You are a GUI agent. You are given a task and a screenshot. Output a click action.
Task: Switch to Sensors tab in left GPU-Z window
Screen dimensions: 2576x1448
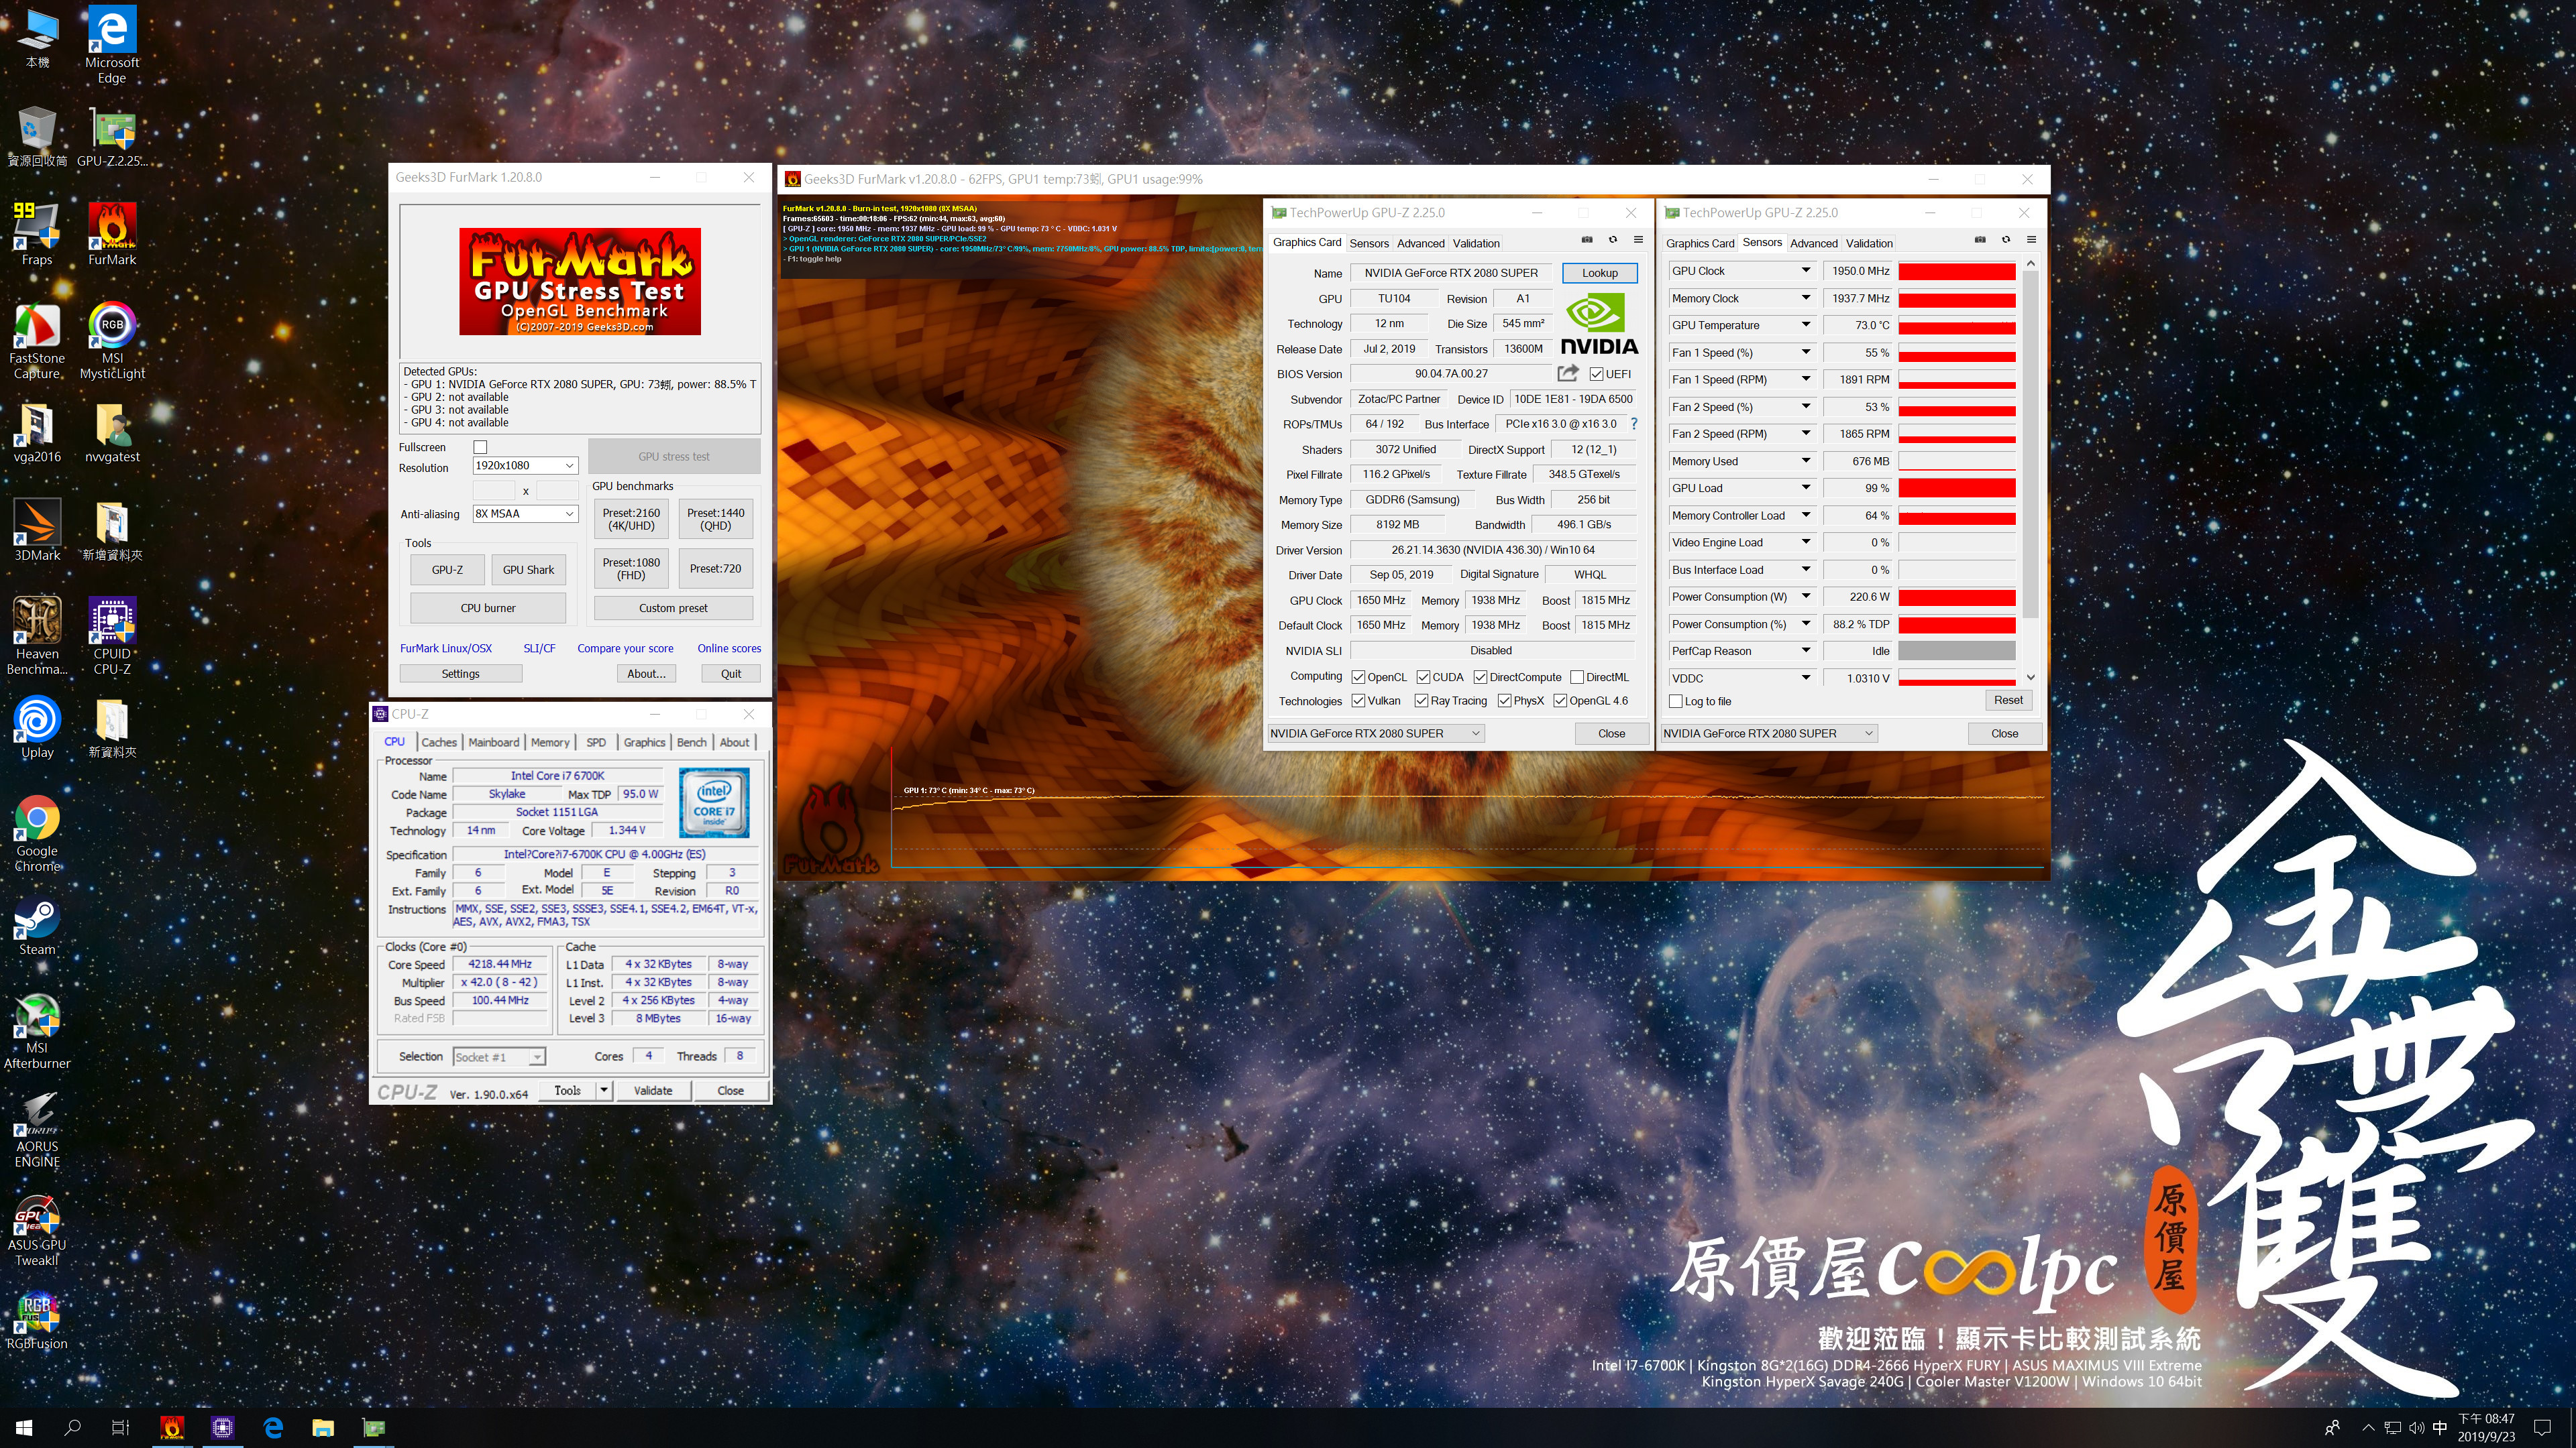pyautogui.click(x=1368, y=243)
